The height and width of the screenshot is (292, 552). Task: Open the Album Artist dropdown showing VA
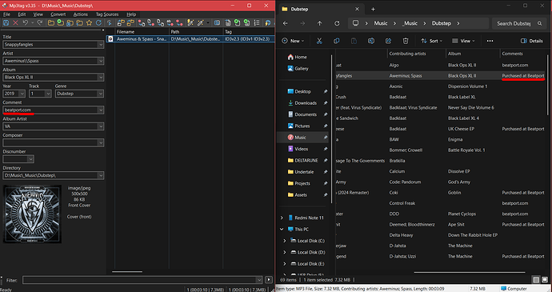pyautogui.click(x=101, y=126)
